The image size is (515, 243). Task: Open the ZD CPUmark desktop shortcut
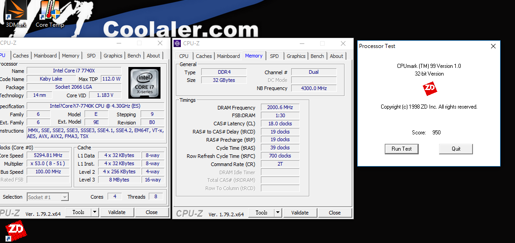tap(16, 231)
